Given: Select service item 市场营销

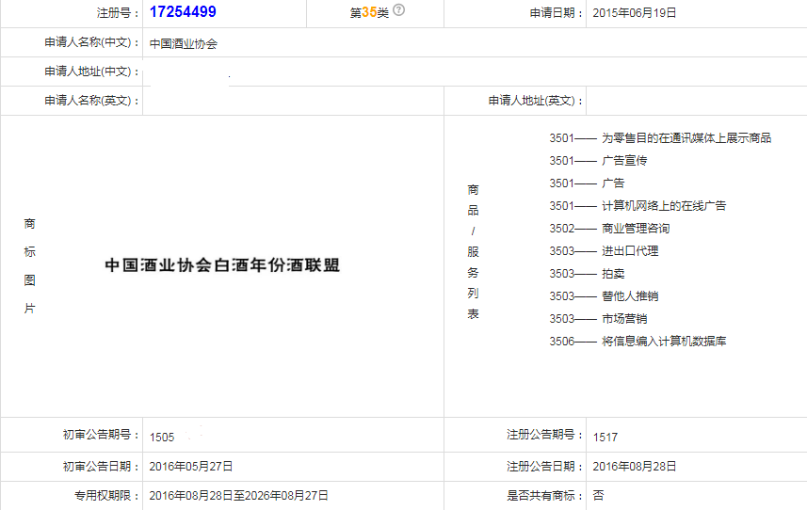Looking at the screenshot, I should pos(624,319).
